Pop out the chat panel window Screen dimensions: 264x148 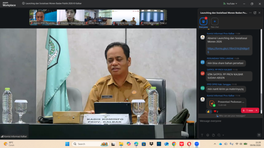[x=255, y=13]
